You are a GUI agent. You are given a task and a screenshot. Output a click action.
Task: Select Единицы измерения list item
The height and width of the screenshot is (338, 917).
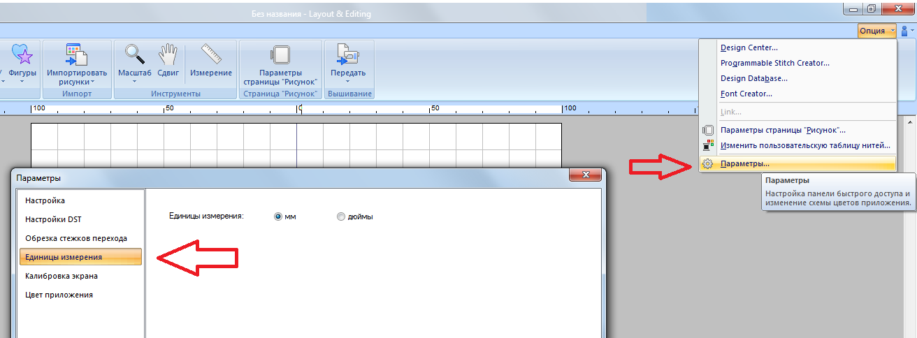point(80,257)
